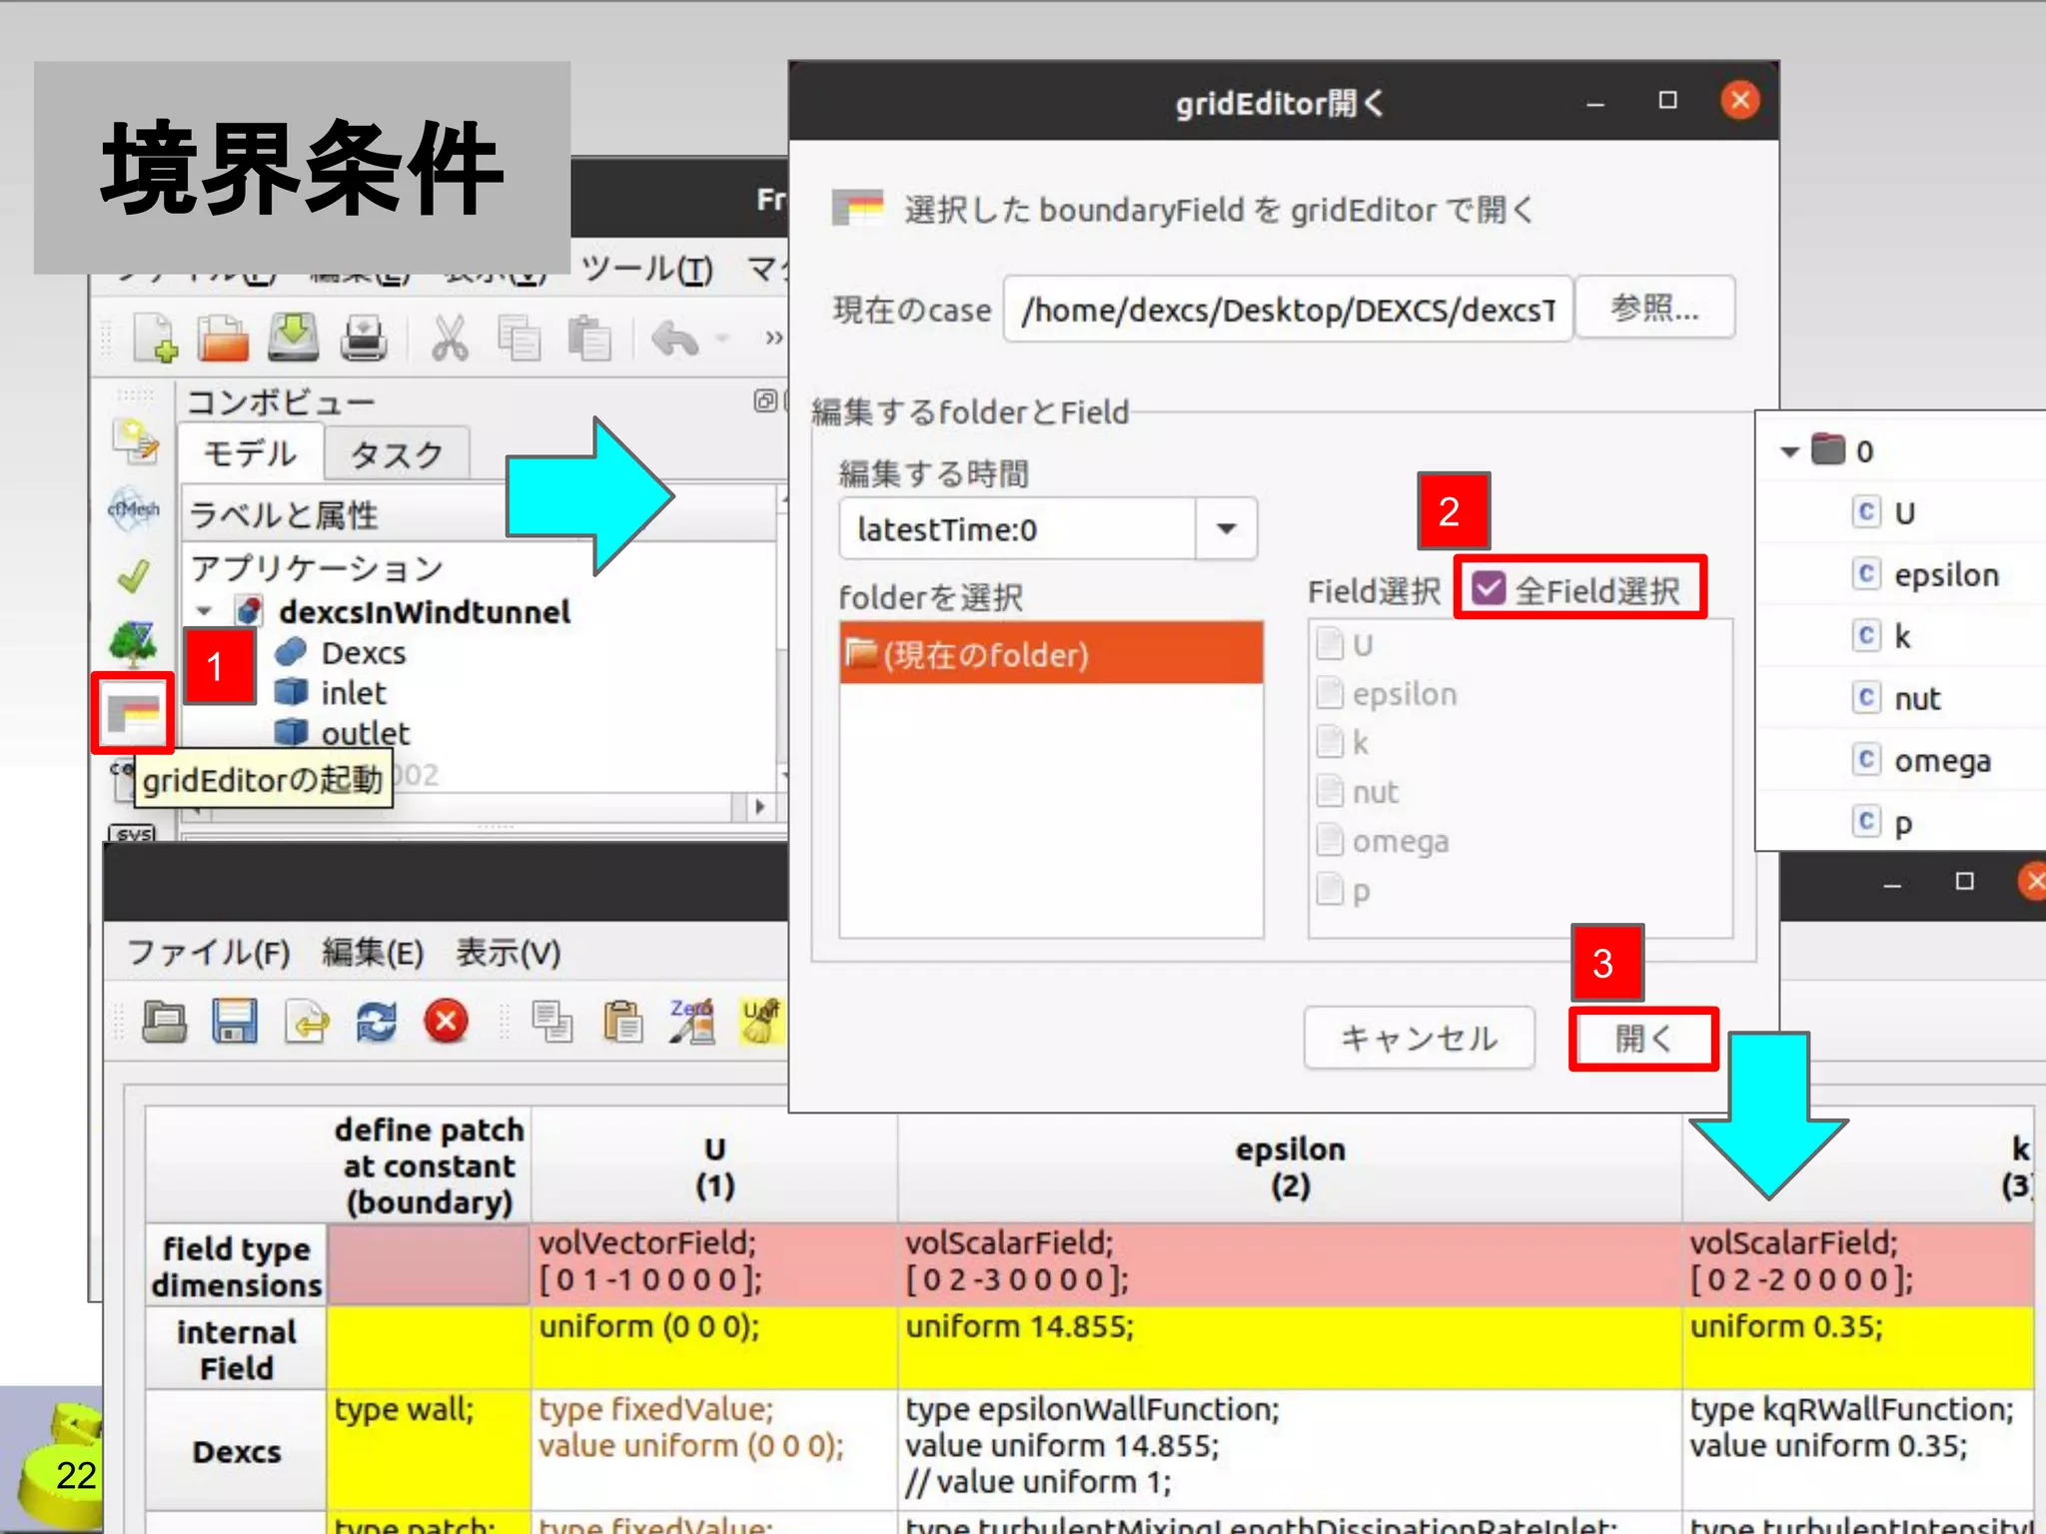Click the scissors cut icon in toolbar
The height and width of the screenshot is (1534, 2046).
click(x=450, y=338)
